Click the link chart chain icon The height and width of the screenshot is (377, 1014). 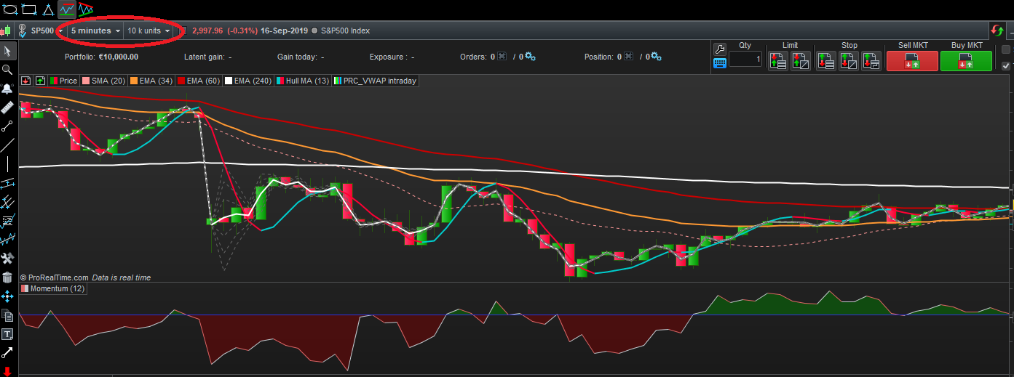point(23,31)
